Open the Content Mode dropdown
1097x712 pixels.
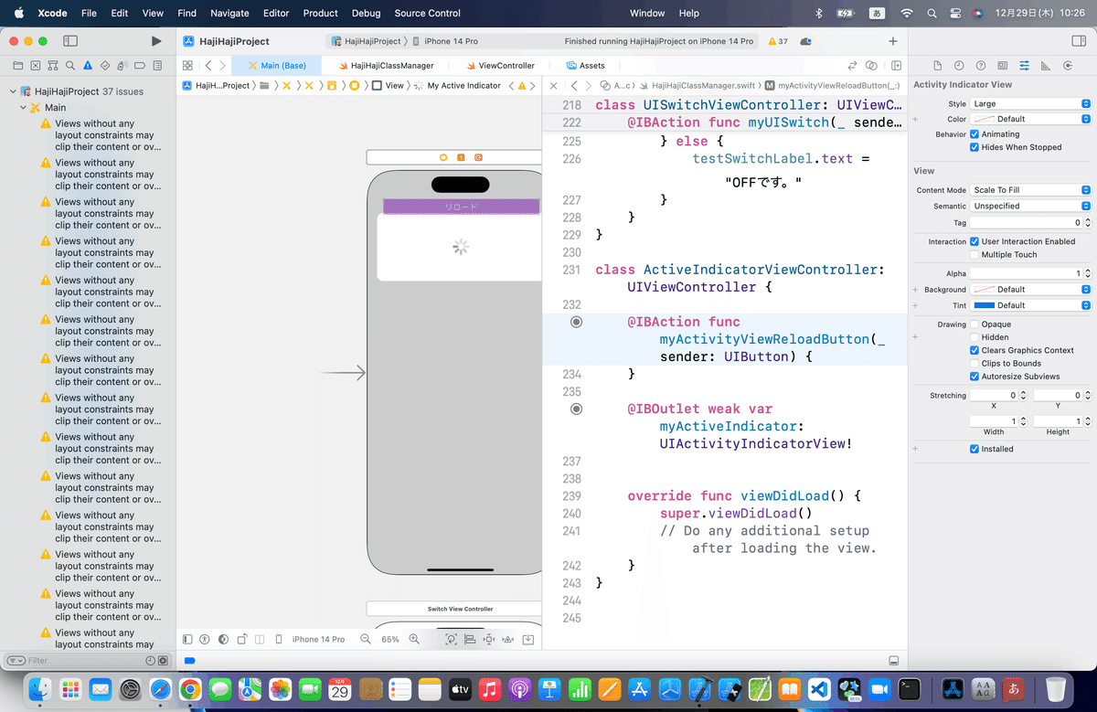tap(1030, 190)
